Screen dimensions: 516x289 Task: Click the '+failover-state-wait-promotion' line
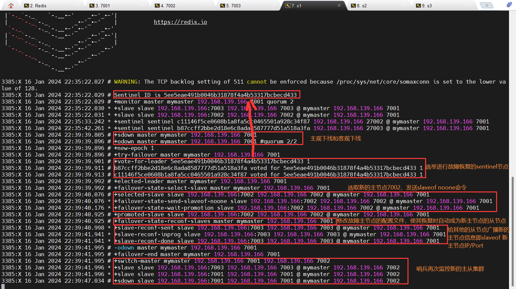click(297, 208)
